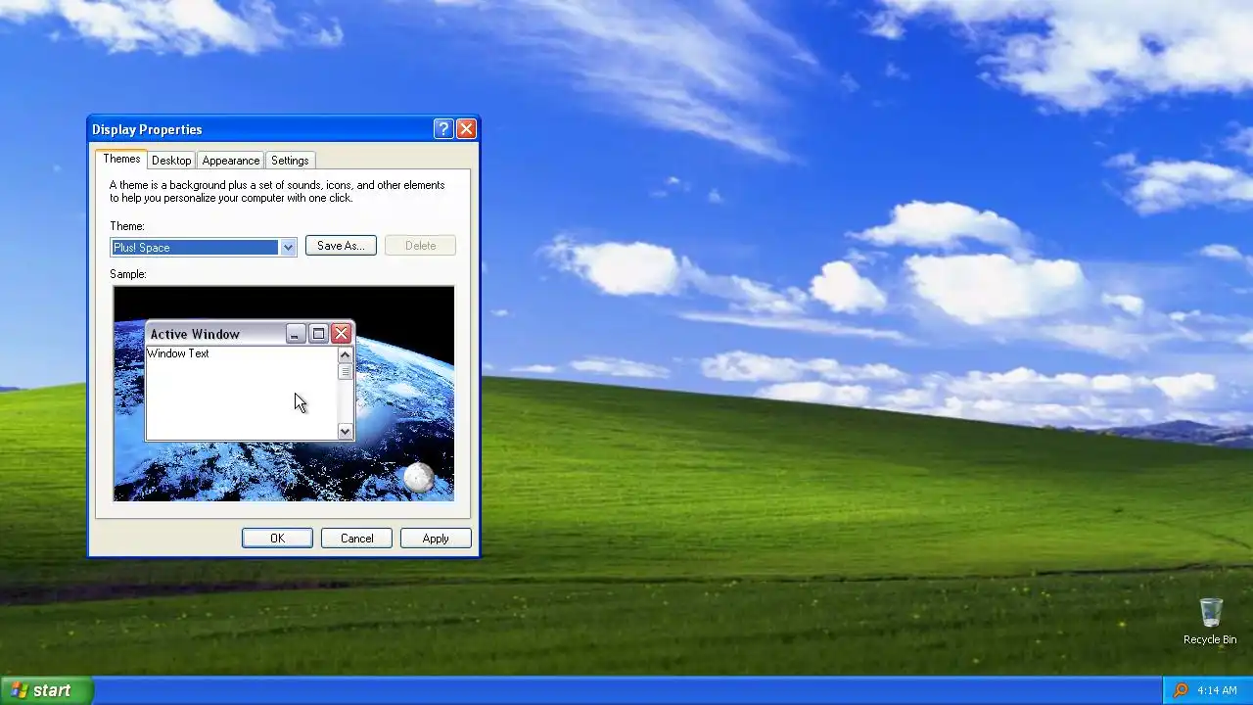Click the search companion tray icon

1181,690
